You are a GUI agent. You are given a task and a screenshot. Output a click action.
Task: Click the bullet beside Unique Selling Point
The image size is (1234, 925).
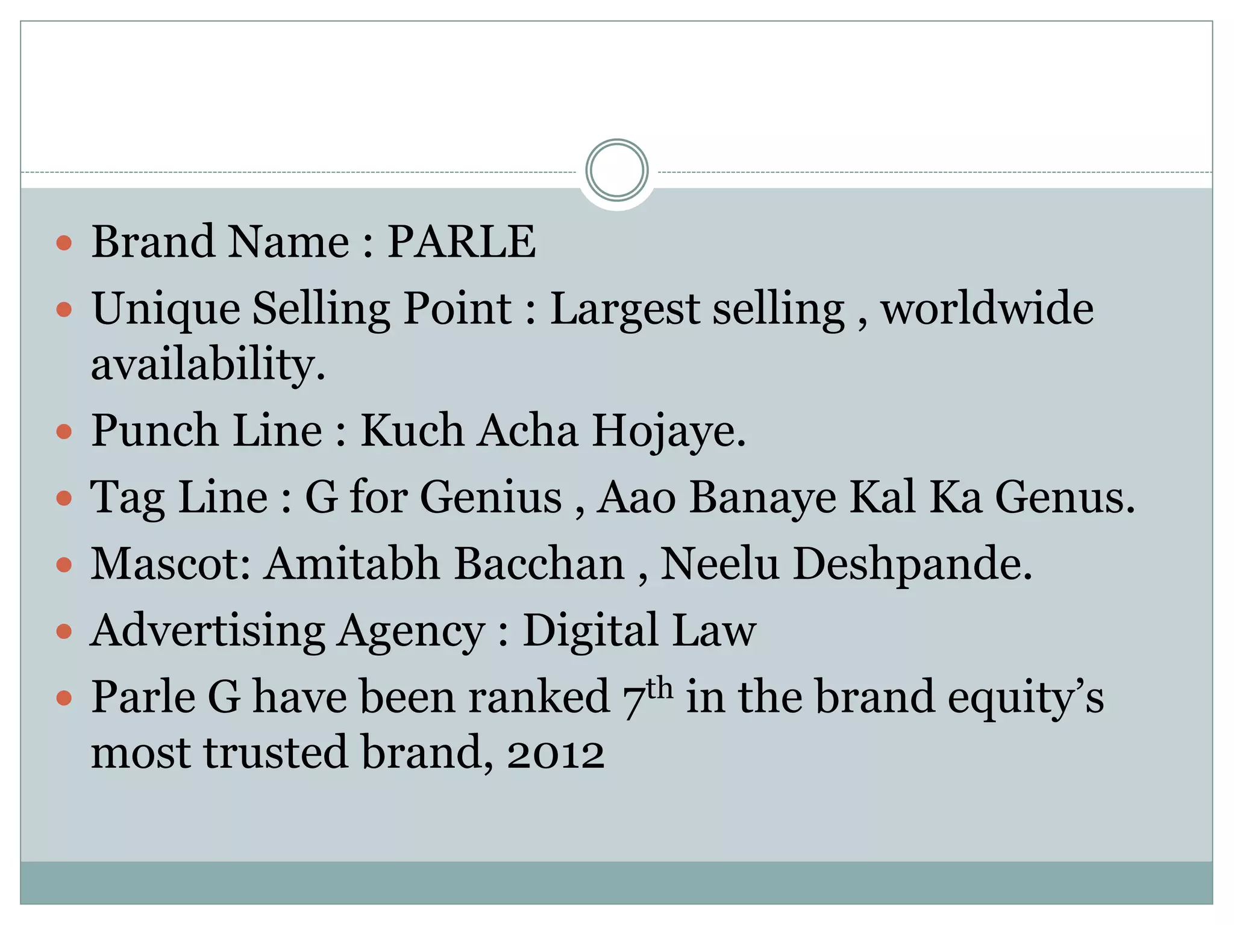tap(64, 310)
